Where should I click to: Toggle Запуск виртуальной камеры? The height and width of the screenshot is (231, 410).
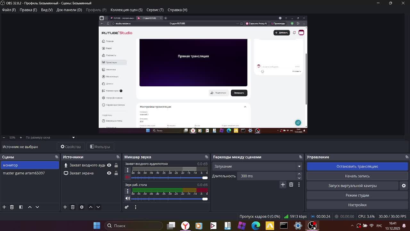tap(352, 185)
